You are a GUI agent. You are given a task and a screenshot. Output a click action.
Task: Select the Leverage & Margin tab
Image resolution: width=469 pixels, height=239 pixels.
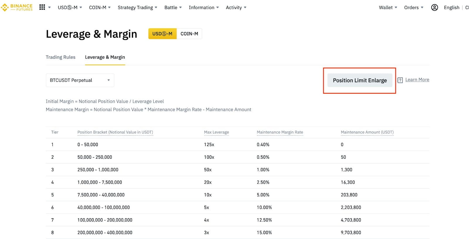105,57
